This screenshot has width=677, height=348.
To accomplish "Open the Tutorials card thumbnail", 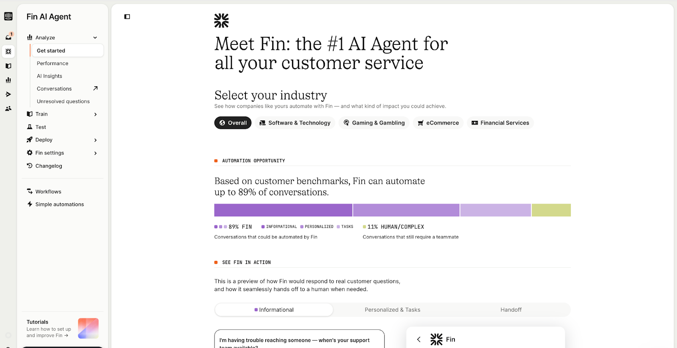I will (88, 328).
